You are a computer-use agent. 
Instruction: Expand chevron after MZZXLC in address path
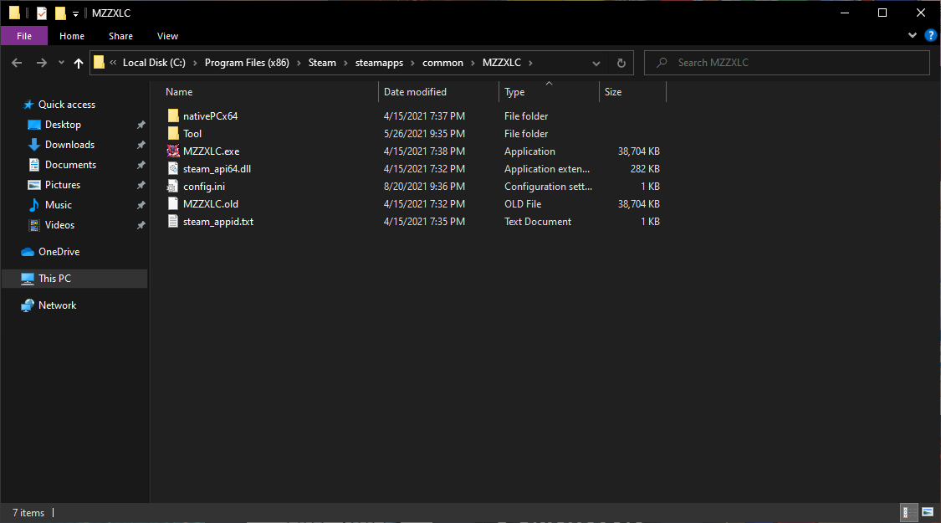[x=530, y=63]
